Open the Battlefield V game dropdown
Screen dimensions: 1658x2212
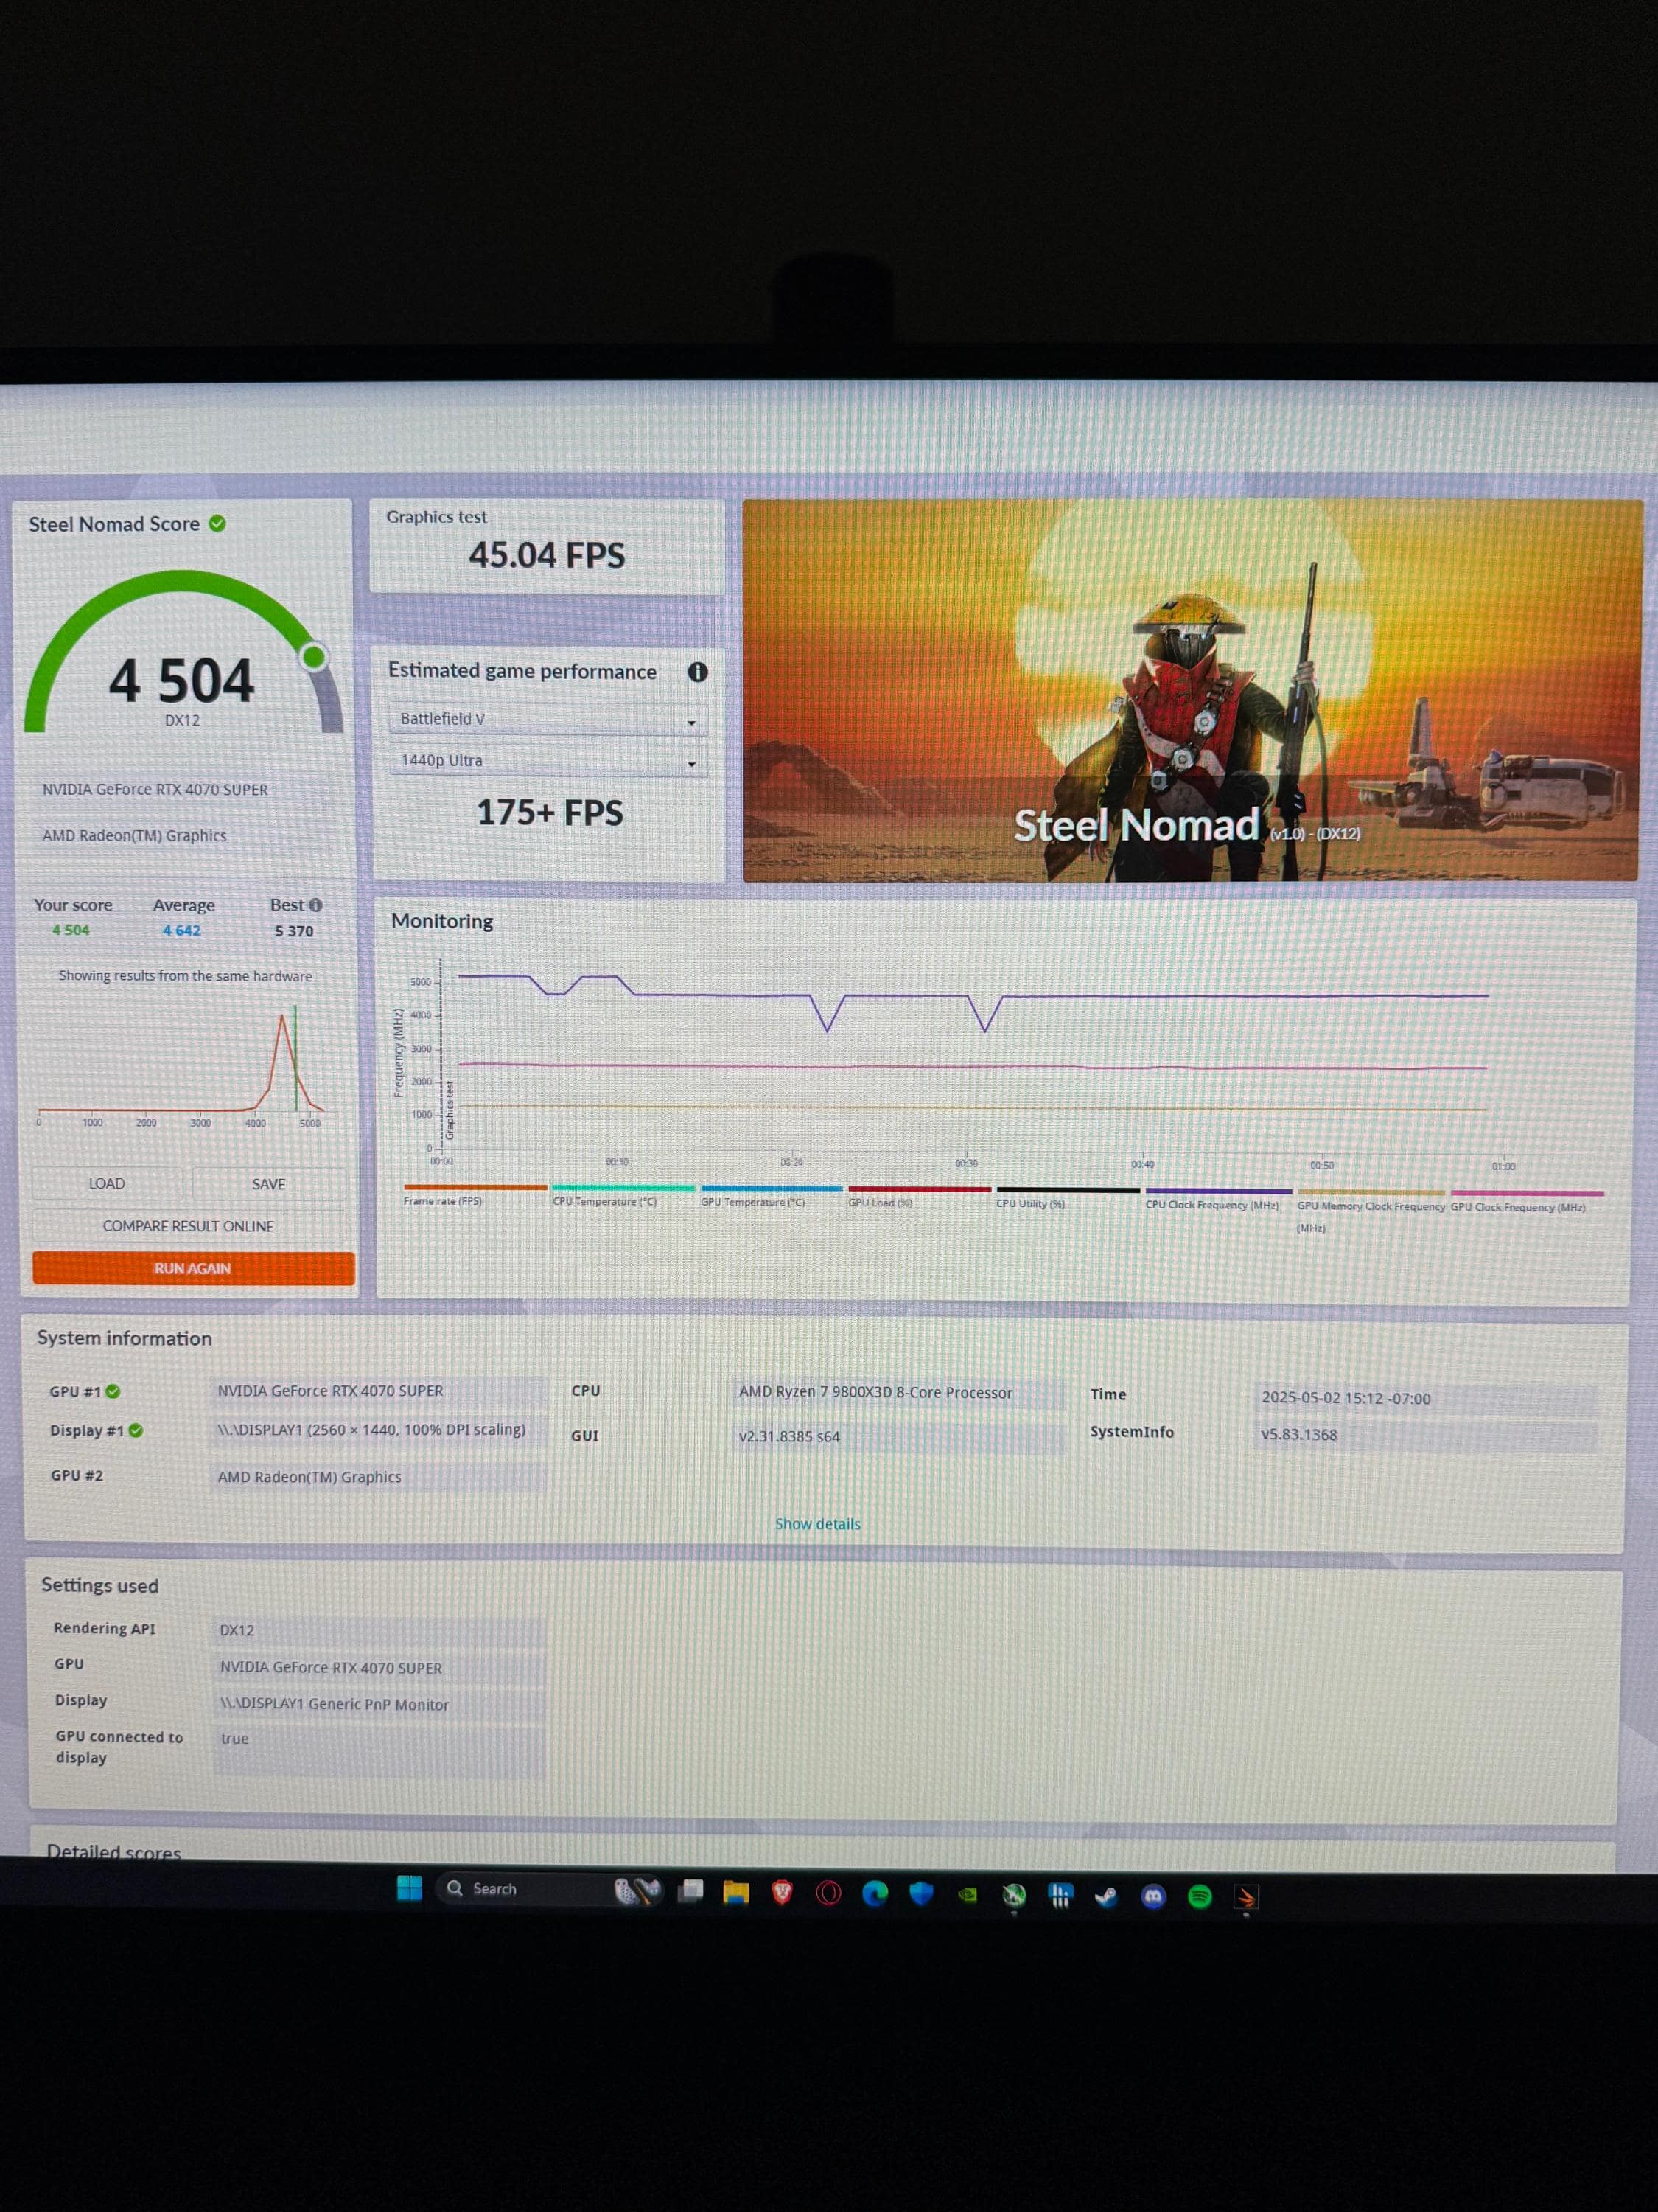click(548, 720)
